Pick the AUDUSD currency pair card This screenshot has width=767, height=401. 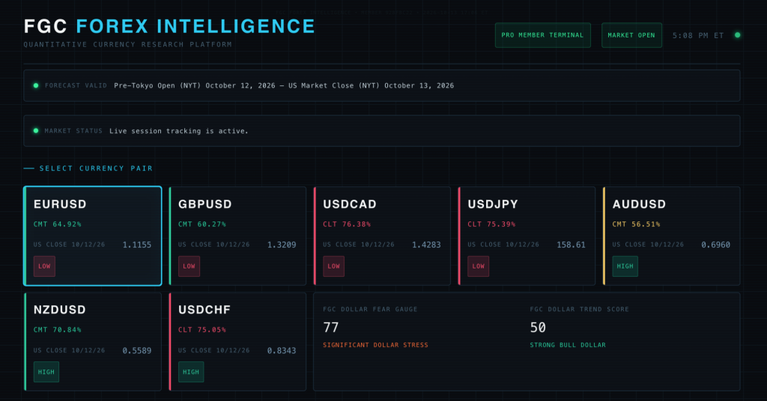672,236
